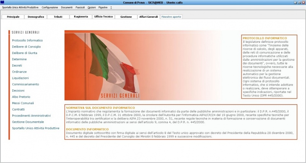This screenshot has height=163, width=306.
Task: Open the Documenti menu
Action: pos(67,7)
